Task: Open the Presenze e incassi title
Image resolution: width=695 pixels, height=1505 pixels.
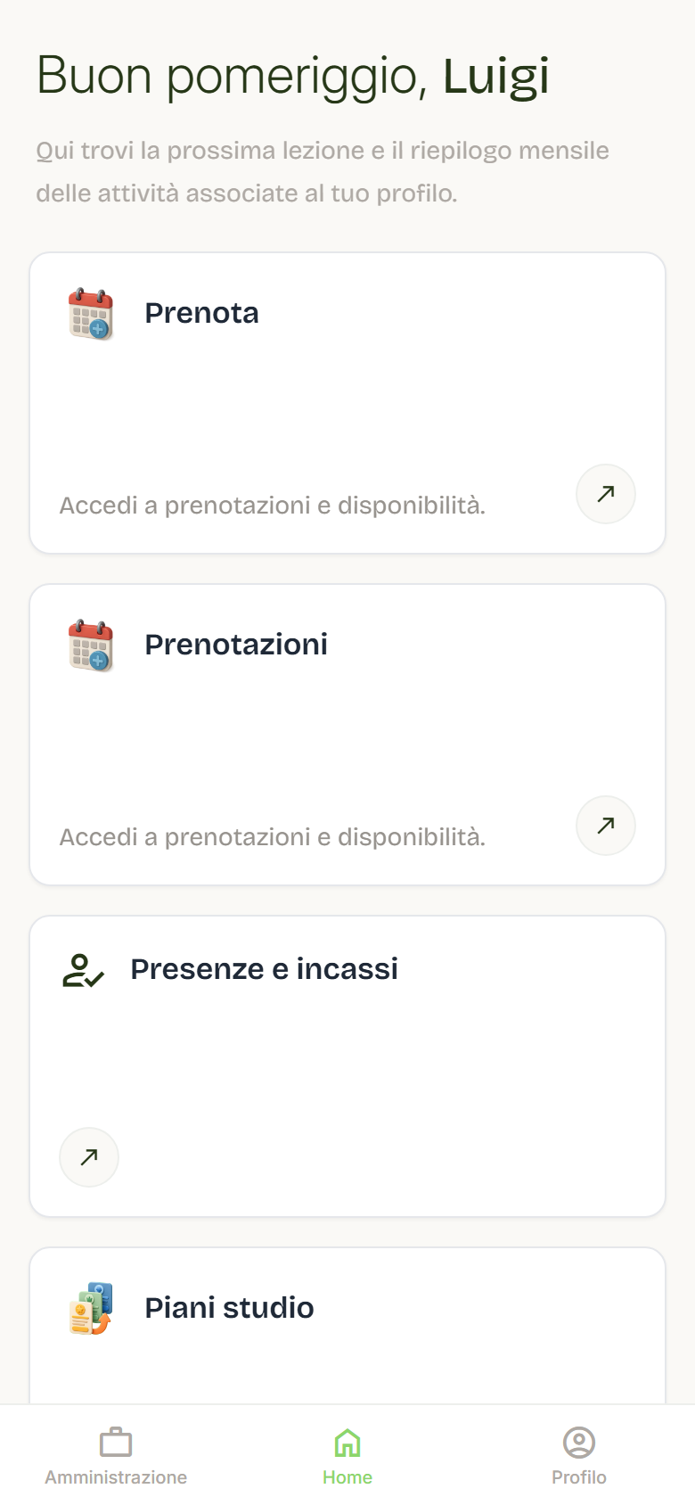Action: pos(265,969)
